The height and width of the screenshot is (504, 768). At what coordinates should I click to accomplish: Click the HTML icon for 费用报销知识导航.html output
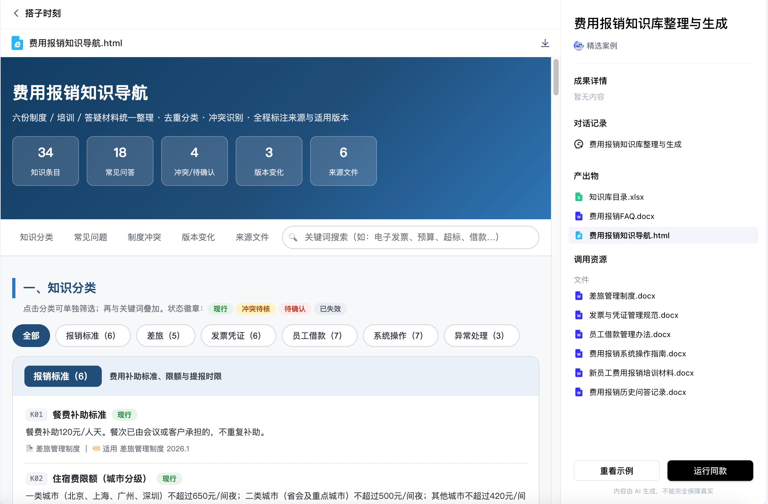click(x=579, y=236)
